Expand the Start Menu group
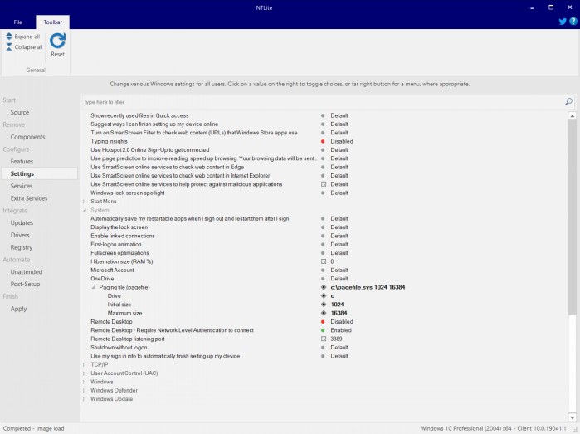Viewport: 580px width, 434px height. (x=85, y=202)
